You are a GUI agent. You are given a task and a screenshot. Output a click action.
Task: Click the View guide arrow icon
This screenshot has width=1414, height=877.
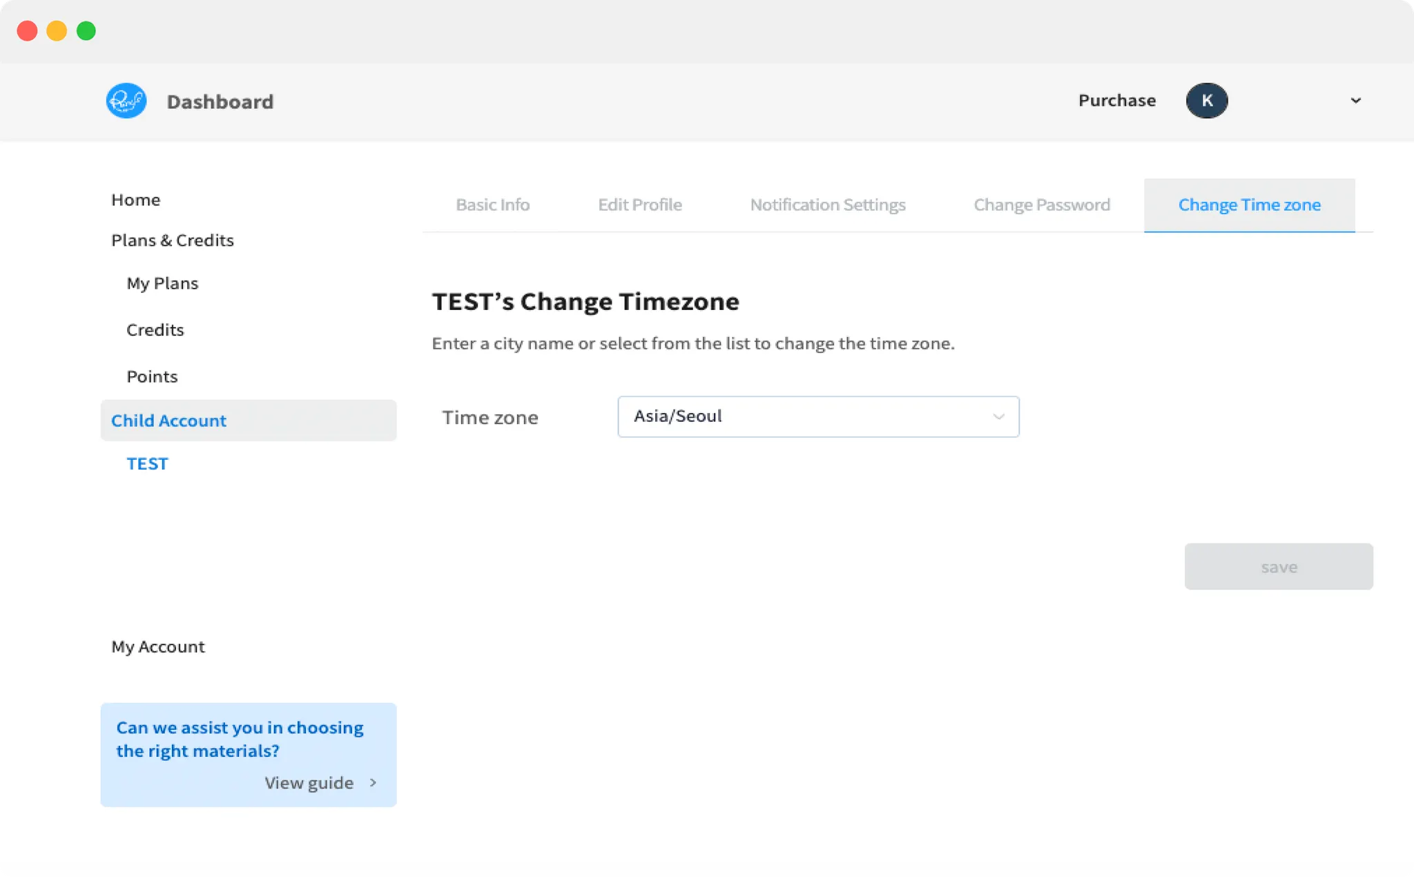(x=373, y=782)
